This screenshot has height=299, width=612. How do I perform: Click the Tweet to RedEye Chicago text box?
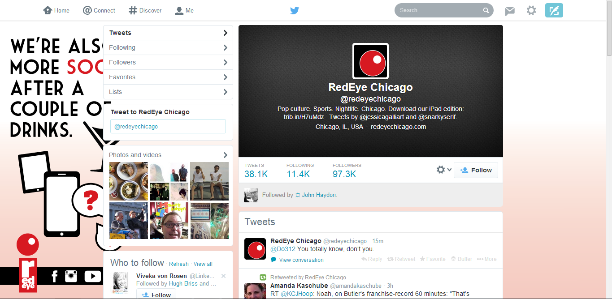[x=168, y=126]
